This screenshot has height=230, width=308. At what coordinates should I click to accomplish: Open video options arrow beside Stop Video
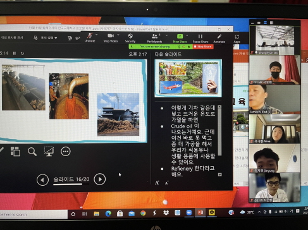point(118,35)
